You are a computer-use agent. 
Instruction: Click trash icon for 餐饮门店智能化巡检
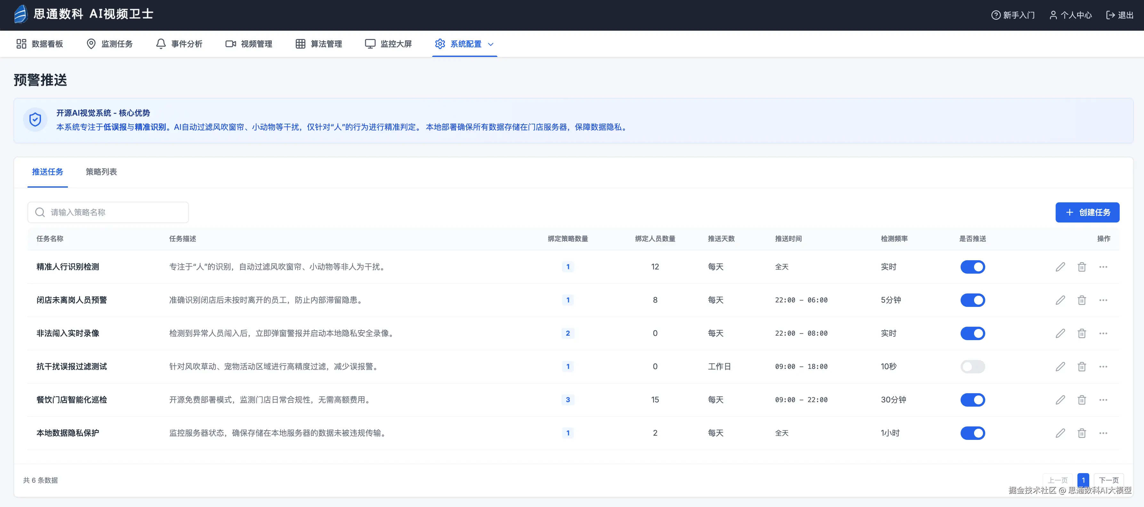pyautogui.click(x=1082, y=400)
